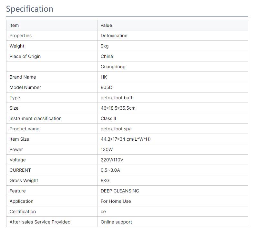Click the Class II classification value
The height and width of the screenshot is (229, 256).
pos(108,118)
